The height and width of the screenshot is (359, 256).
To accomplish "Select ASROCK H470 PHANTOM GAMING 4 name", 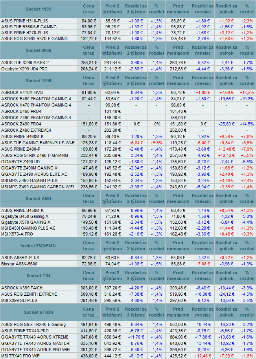I will tap(36, 105).
